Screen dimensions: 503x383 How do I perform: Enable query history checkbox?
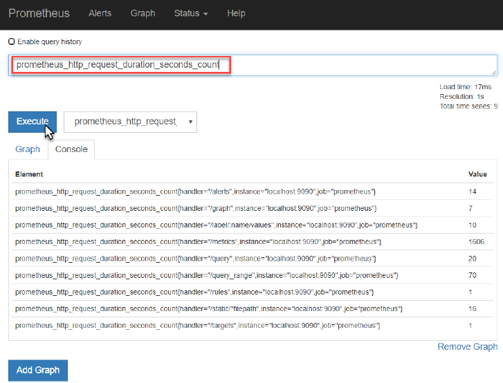[x=12, y=41]
